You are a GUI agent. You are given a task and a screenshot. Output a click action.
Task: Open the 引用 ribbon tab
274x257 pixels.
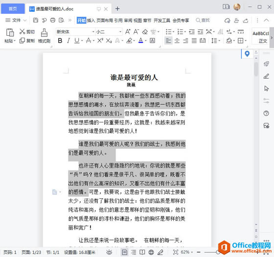point(118,21)
